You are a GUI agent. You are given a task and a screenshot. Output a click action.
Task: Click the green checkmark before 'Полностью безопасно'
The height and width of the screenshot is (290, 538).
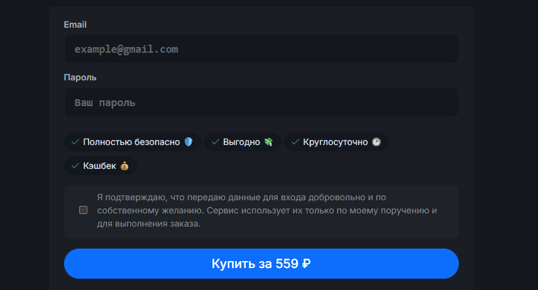point(75,142)
